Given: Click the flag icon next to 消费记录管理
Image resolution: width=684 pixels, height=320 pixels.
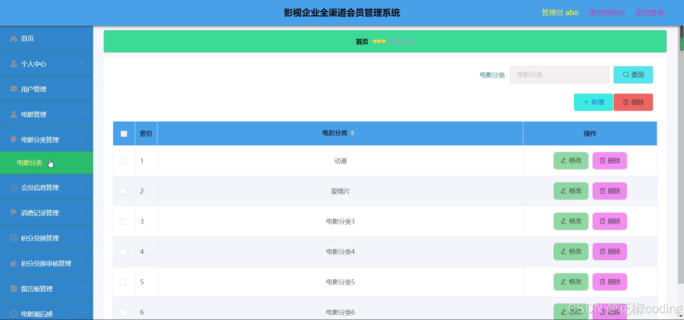Looking at the screenshot, I should 14,213.
